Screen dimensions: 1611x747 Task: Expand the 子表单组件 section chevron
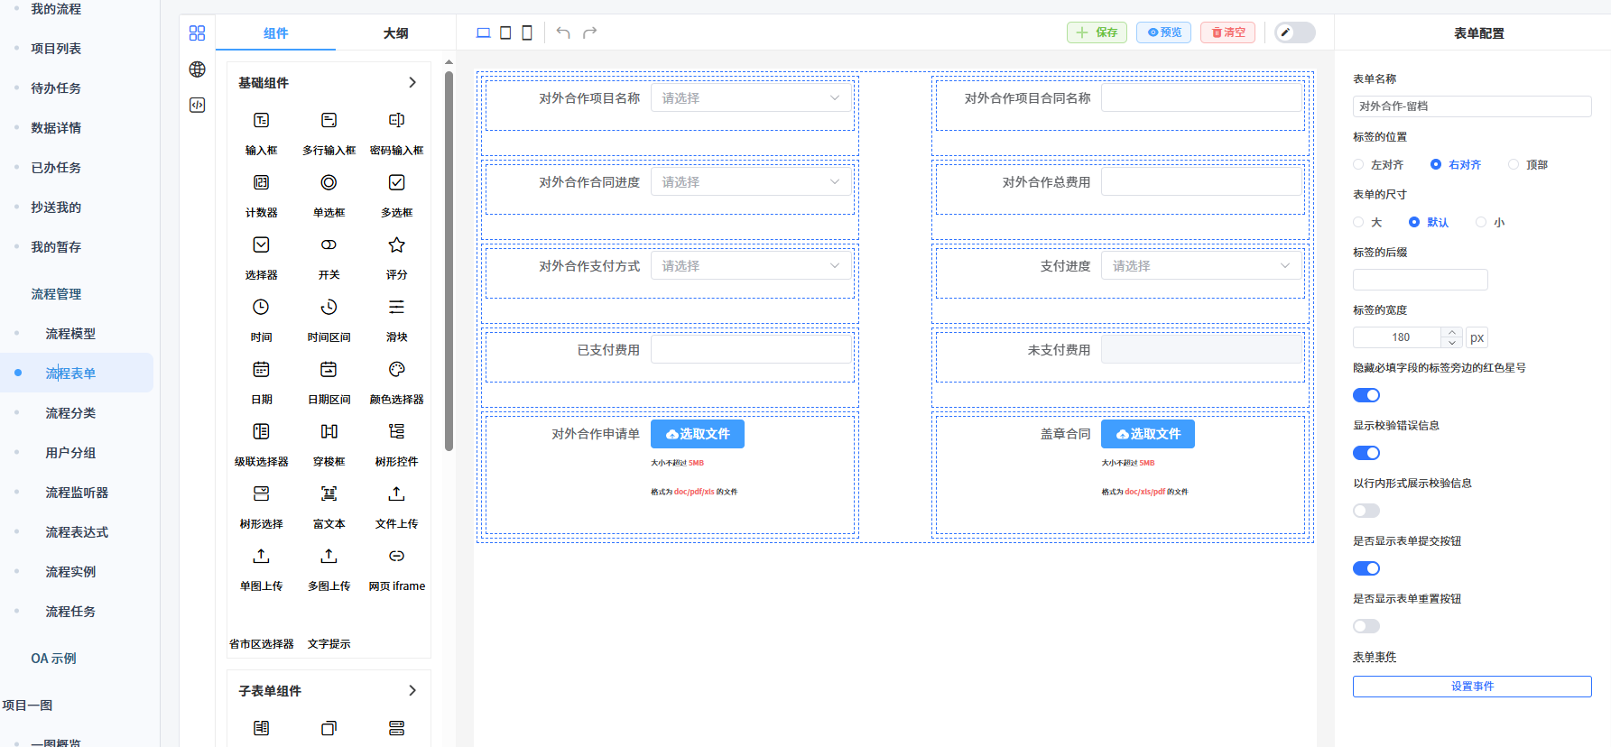click(412, 690)
